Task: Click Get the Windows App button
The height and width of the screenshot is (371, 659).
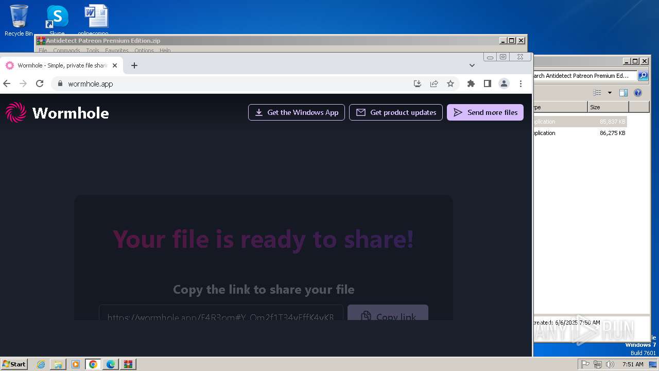Action: click(x=297, y=112)
